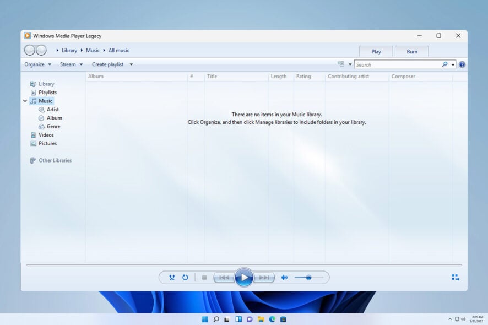Enable shuffle playback
Viewport: 488px width, 325px height.
[172, 277]
